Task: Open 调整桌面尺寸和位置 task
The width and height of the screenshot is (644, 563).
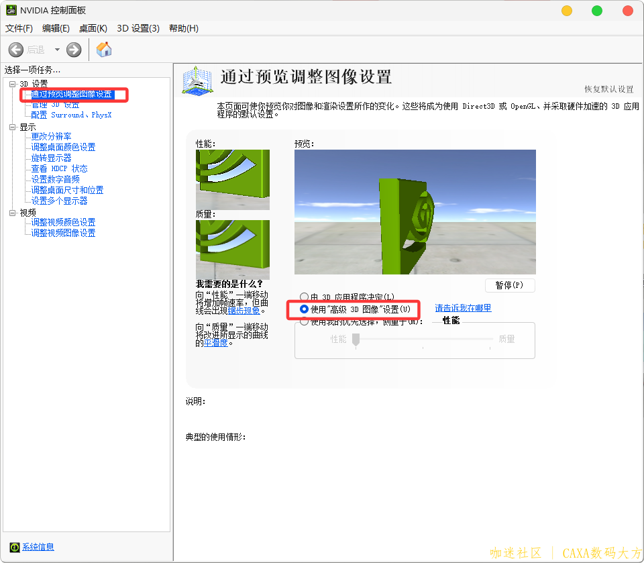Action: (67, 190)
